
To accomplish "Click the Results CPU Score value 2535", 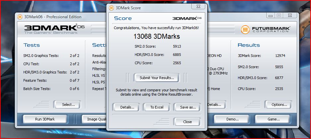I will coord(279,89).
